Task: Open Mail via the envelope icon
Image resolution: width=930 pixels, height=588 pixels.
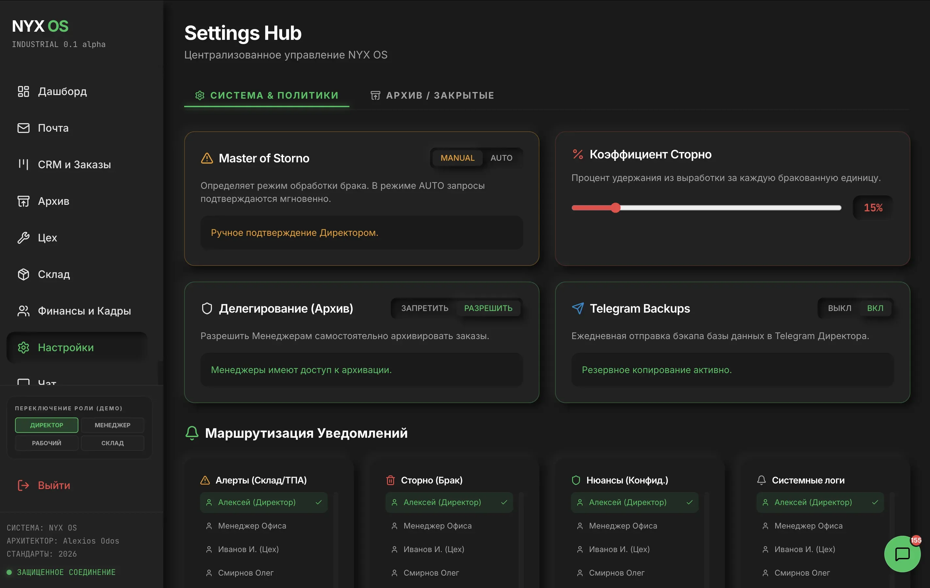Action: tap(23, 128)
